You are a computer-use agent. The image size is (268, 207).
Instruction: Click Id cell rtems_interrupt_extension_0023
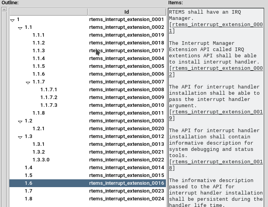point(127,191)
